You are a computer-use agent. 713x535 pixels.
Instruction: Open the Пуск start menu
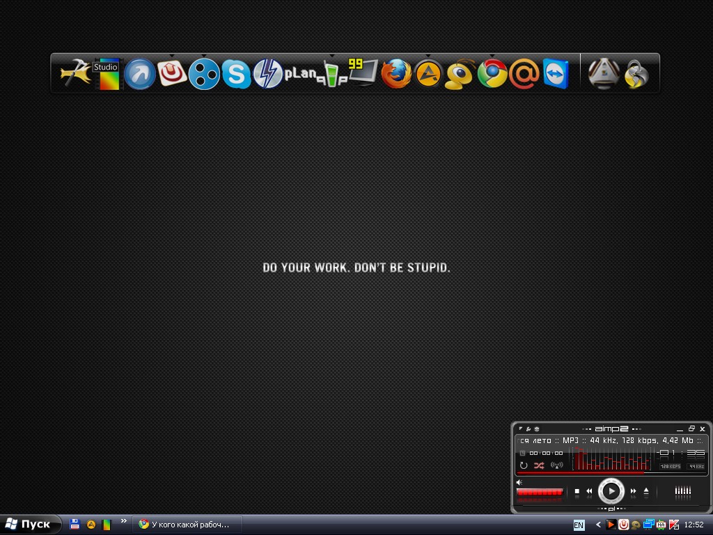click(x=29, y=525)
